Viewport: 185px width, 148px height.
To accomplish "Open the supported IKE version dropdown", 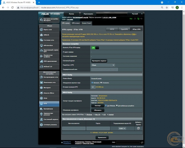I will 122,128.
